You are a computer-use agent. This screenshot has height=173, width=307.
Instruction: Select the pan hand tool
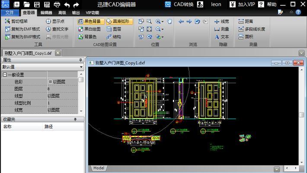click(169, 21)
